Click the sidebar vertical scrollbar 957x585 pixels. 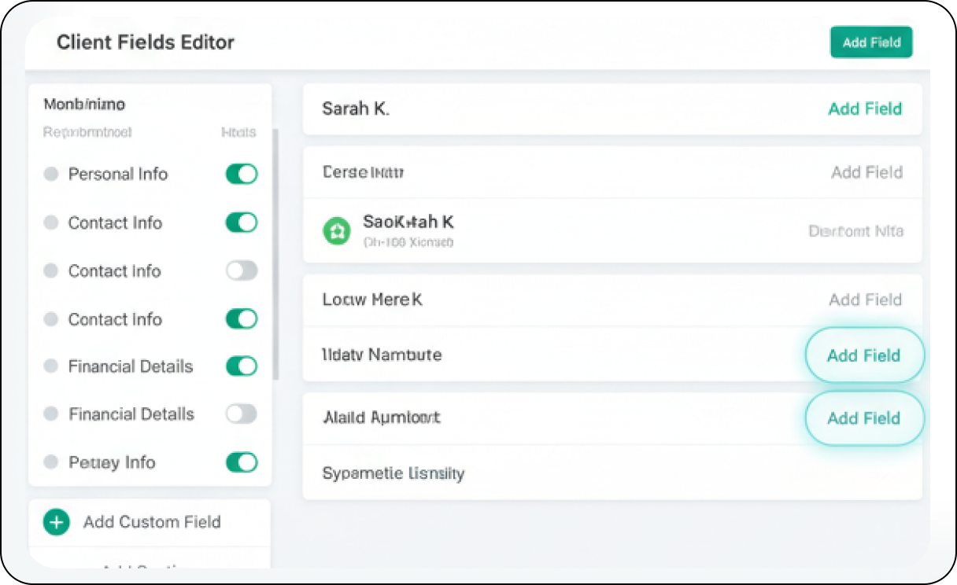pos(275,252)
